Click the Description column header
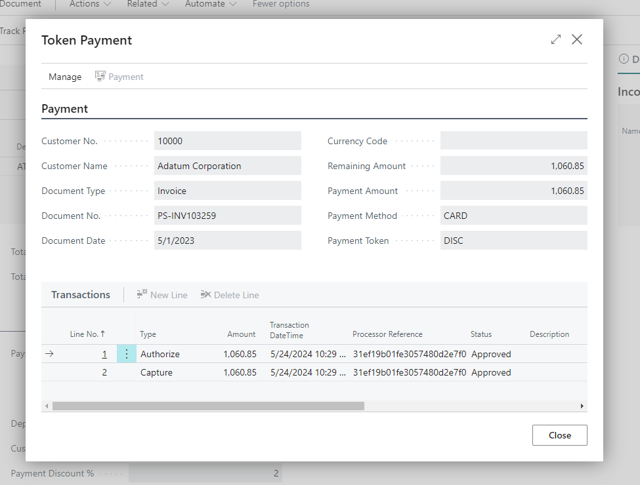The height and width of the screenshot is (485, 640). [549, 334]
